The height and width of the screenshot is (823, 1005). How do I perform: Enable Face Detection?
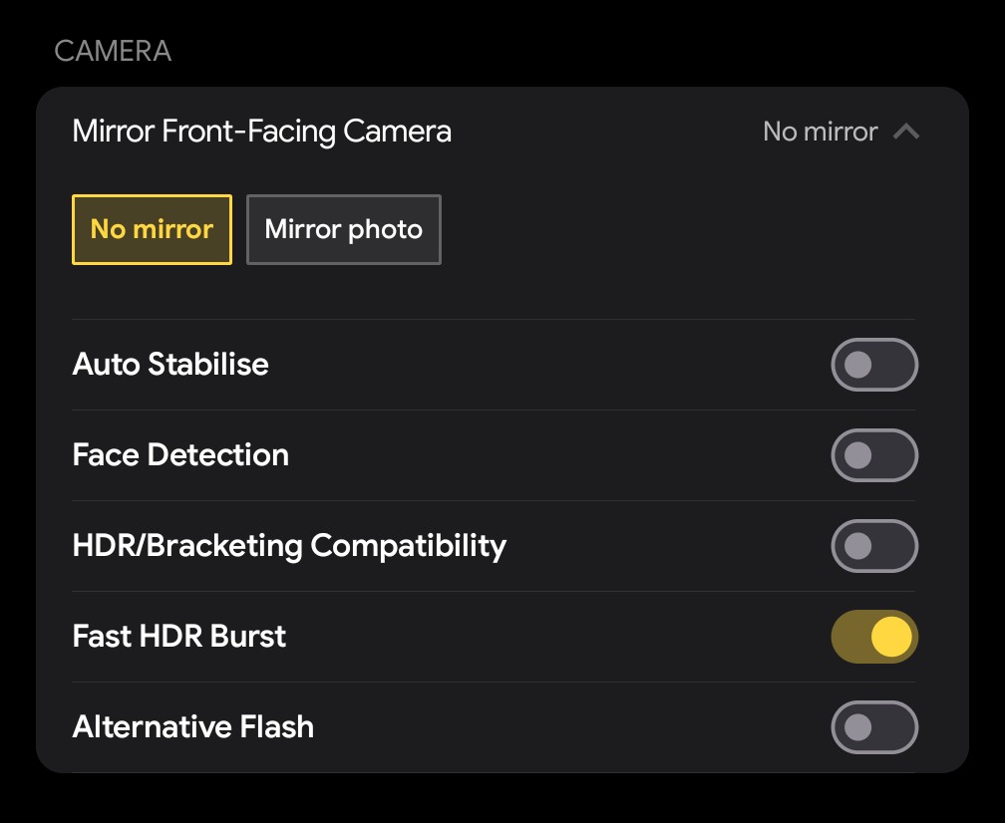[874, 455]
